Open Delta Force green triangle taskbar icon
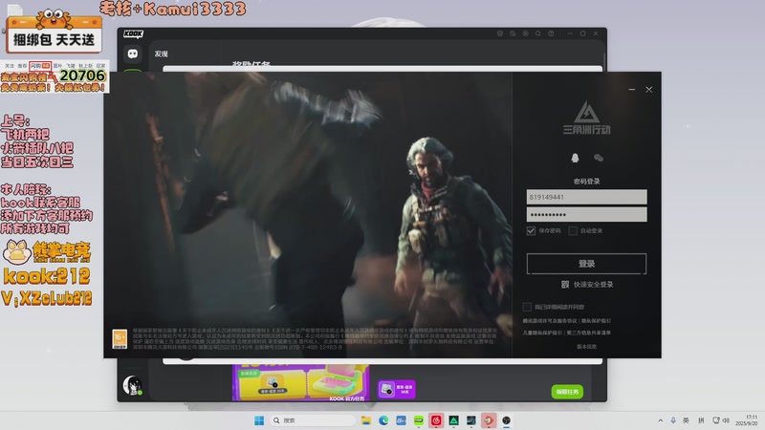This screenshot has width=765, height=430. [x=453, y=420]
